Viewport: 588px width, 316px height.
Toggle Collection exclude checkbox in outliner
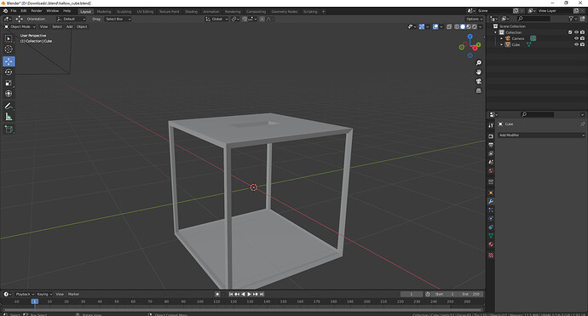coord(570,32)
